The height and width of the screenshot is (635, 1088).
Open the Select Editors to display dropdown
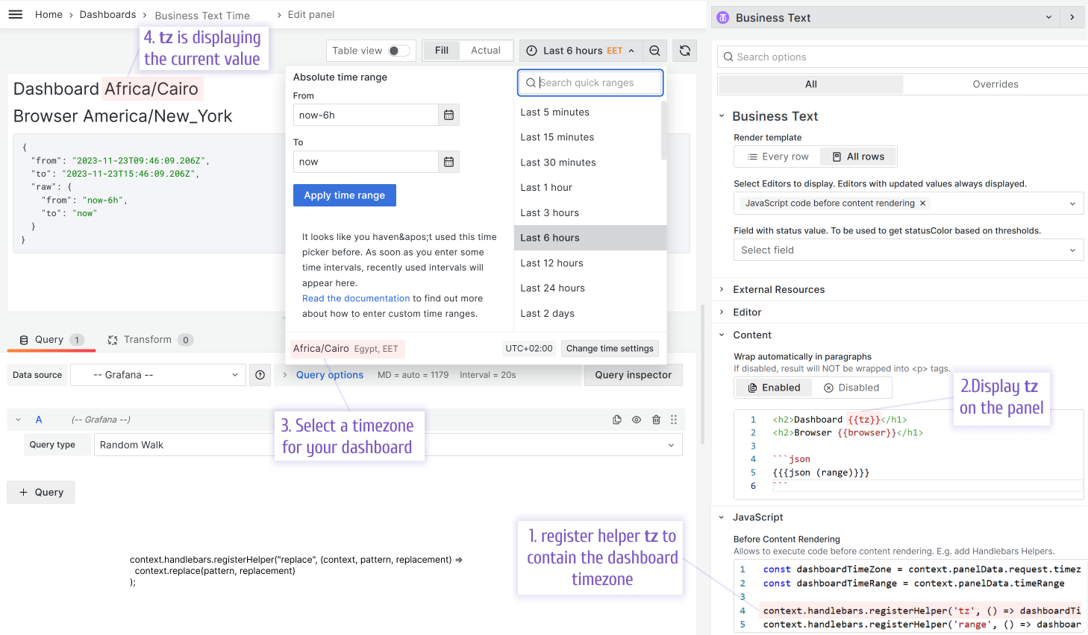(908, 203)
